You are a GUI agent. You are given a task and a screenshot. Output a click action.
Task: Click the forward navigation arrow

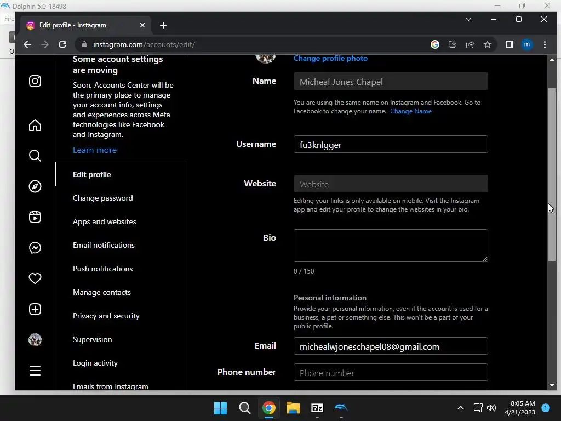click(x=45, y=44)
